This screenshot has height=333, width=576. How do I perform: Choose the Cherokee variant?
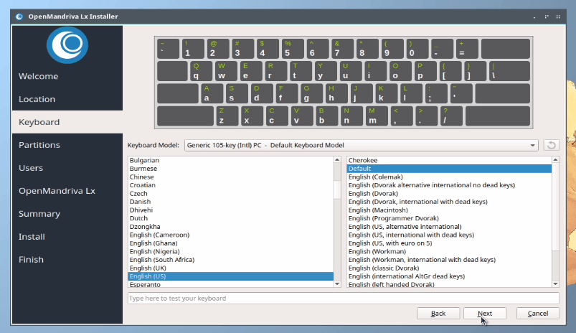click(x=449, y=160)
